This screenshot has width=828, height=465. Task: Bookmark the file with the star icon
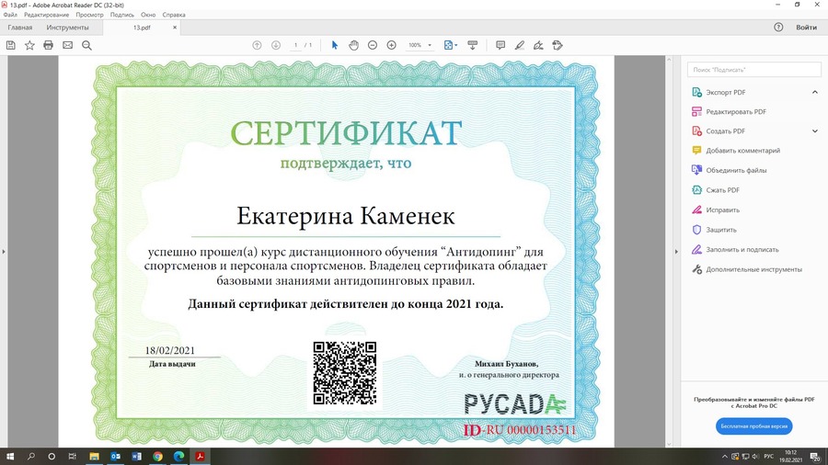click(29, 45)
